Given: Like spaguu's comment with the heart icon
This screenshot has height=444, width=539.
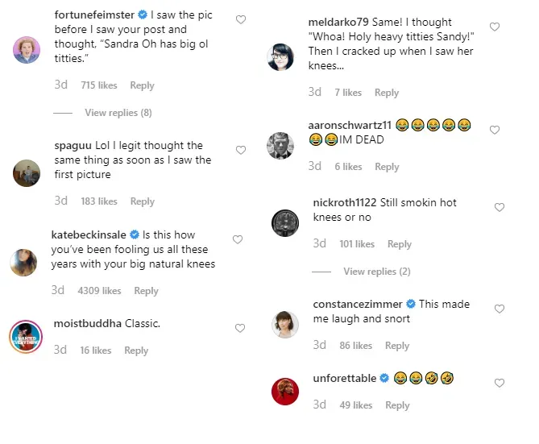Looking at the screenshot, I should tap(241, 150).
